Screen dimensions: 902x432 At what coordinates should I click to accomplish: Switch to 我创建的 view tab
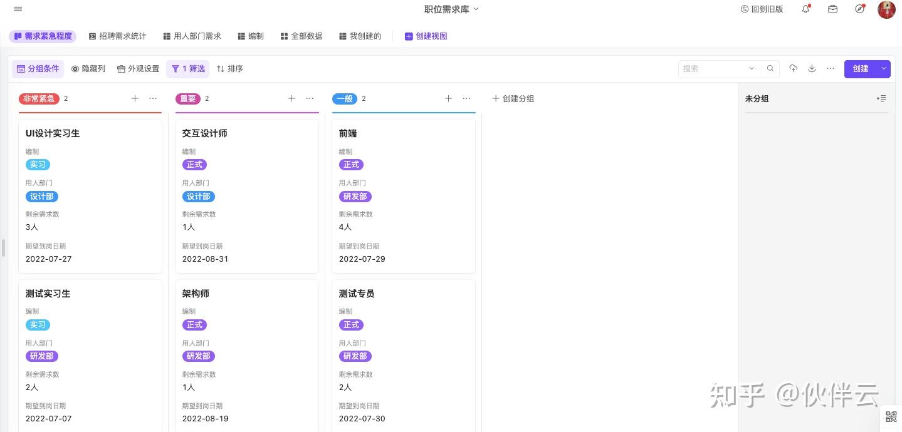click(x=360, y=36)
